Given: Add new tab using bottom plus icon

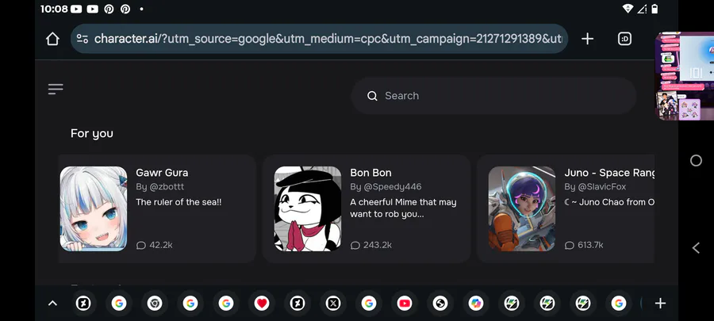Looking at the screenshot, I should point(660,304).
